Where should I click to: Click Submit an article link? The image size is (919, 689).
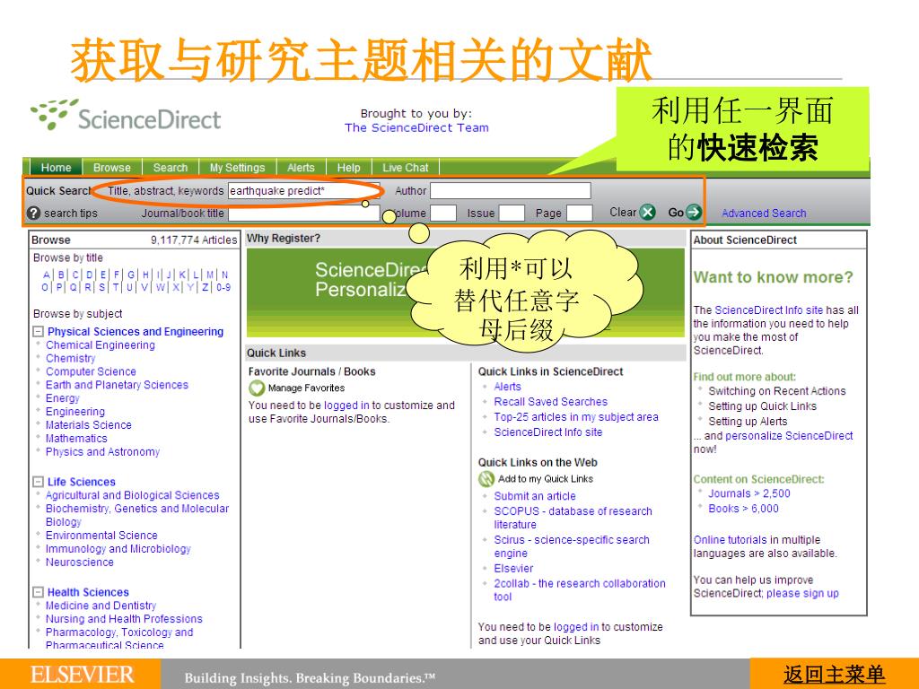[535, 496]
